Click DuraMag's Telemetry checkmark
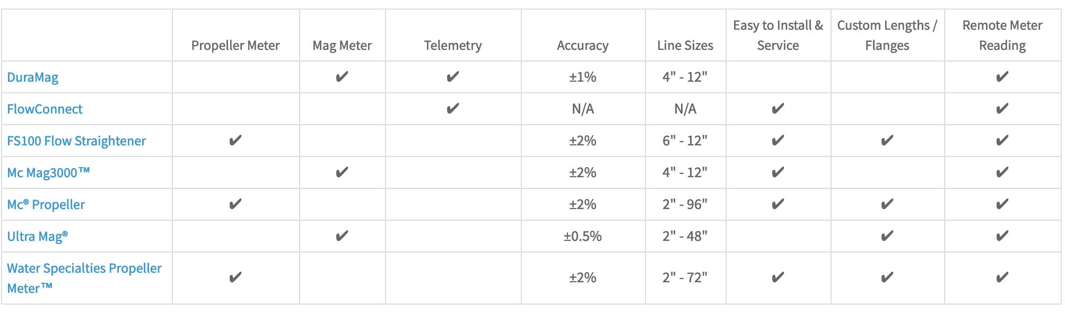 [x=453, y=77]
